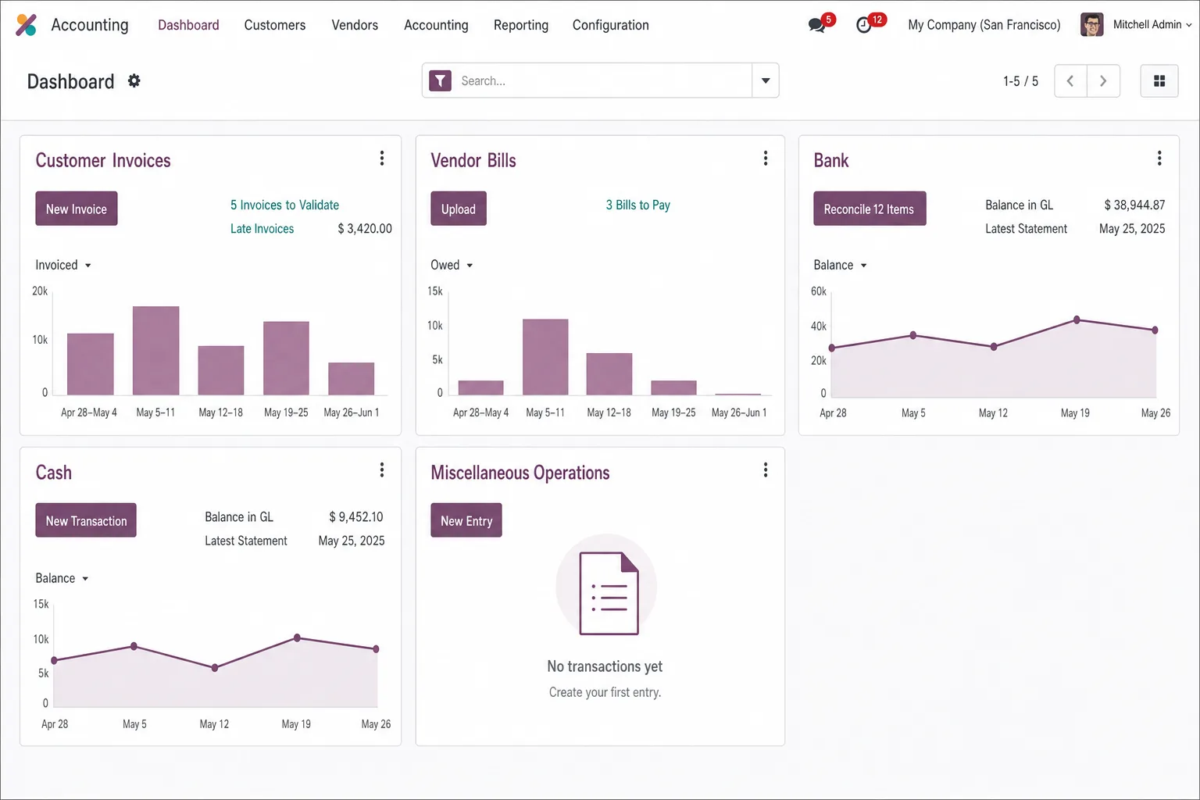The image size is (1200, 800).
Task: Open the 5 Invoices to Validate link
Action: (x=284, y=205)
